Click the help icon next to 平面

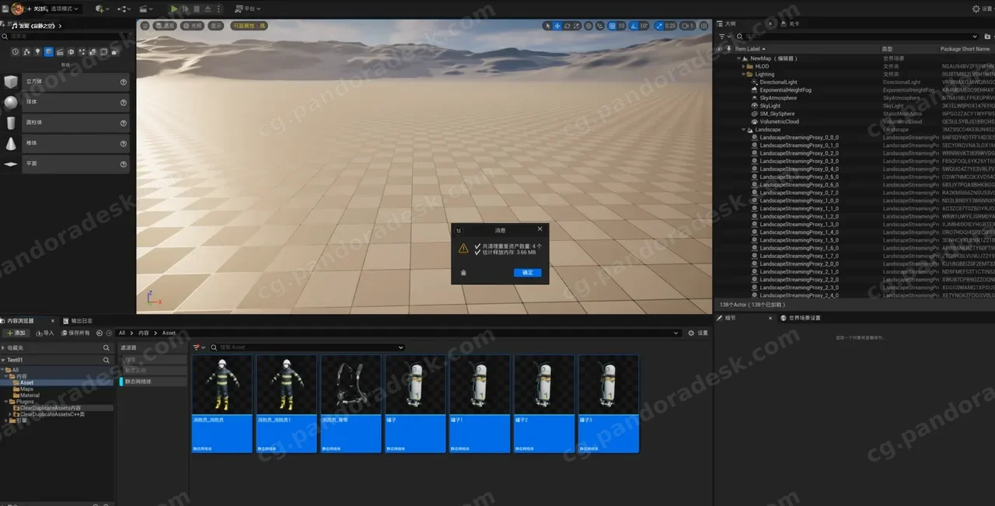[x=124, y=164]
